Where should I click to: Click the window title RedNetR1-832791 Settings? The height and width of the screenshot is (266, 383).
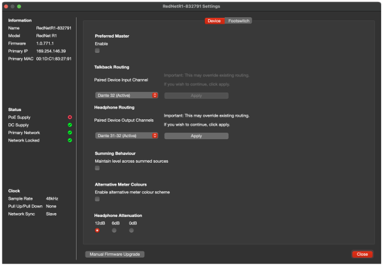point(191,6)
